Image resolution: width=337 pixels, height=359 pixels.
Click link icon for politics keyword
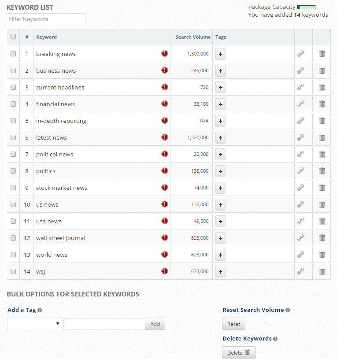click(x=300, y=171)
